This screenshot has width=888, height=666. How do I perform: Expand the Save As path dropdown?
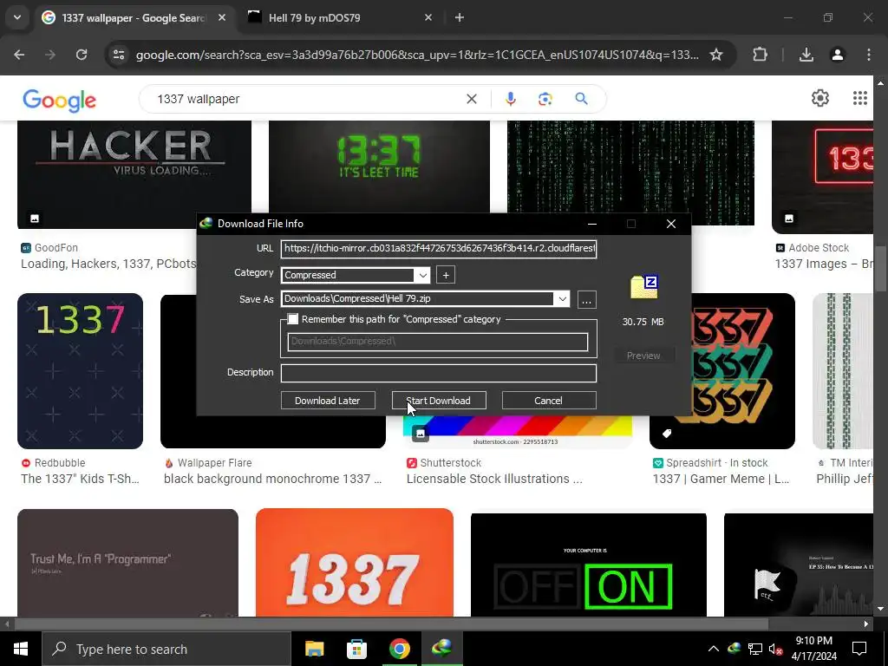(562, 299)
